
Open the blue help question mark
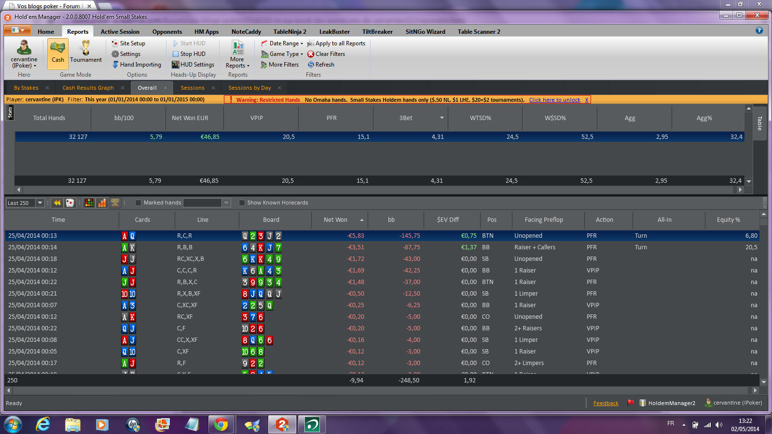tap(759, 30)
